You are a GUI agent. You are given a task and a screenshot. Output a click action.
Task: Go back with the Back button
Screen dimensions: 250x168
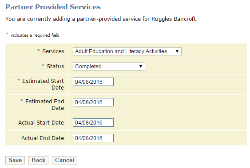point(39,160)
